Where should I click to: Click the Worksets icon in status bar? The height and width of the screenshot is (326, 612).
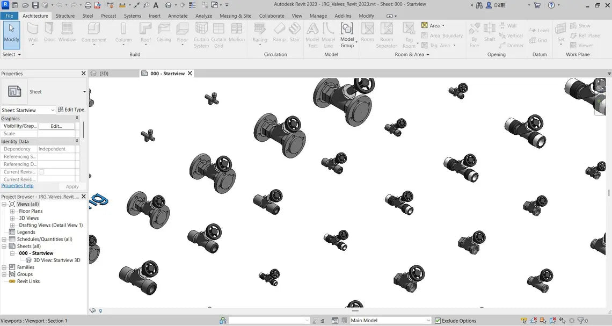coord(223,321)
